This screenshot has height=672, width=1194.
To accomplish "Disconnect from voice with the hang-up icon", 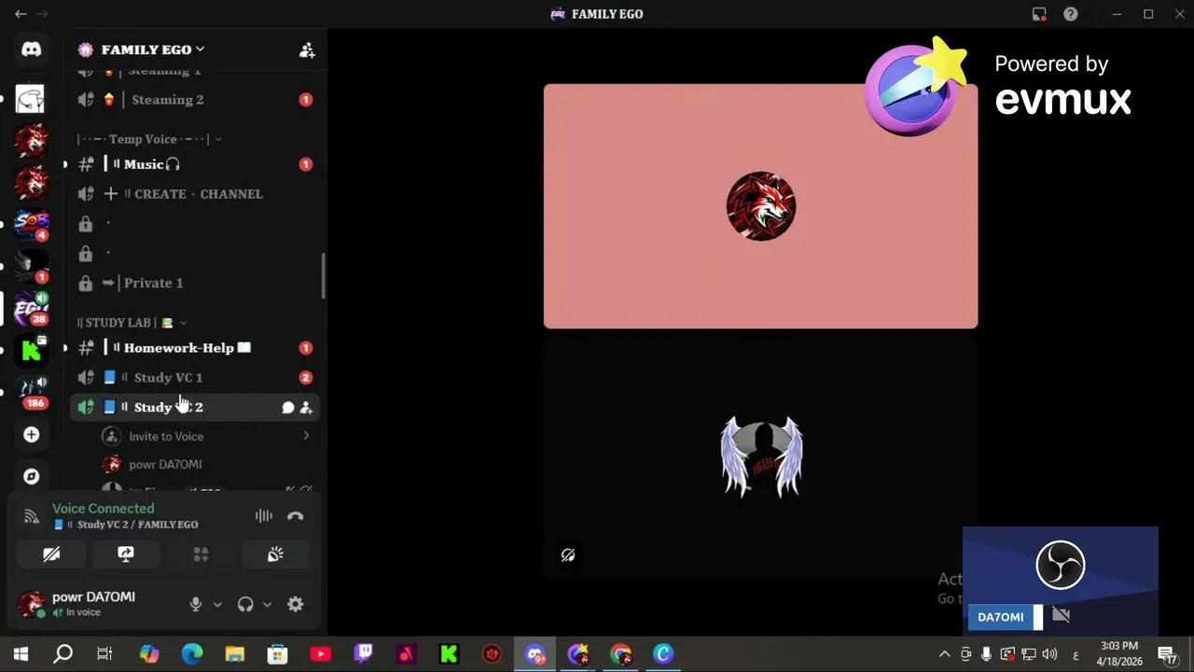I will 296,516.
